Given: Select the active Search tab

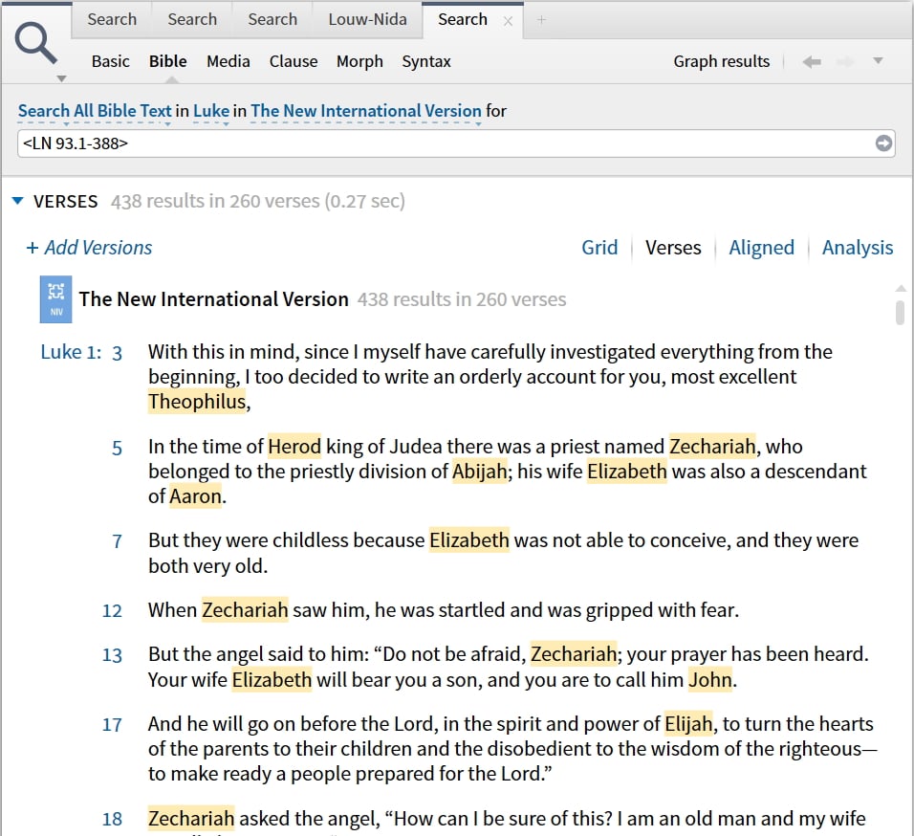Looking at the screenshot, I should click(462, 19).
